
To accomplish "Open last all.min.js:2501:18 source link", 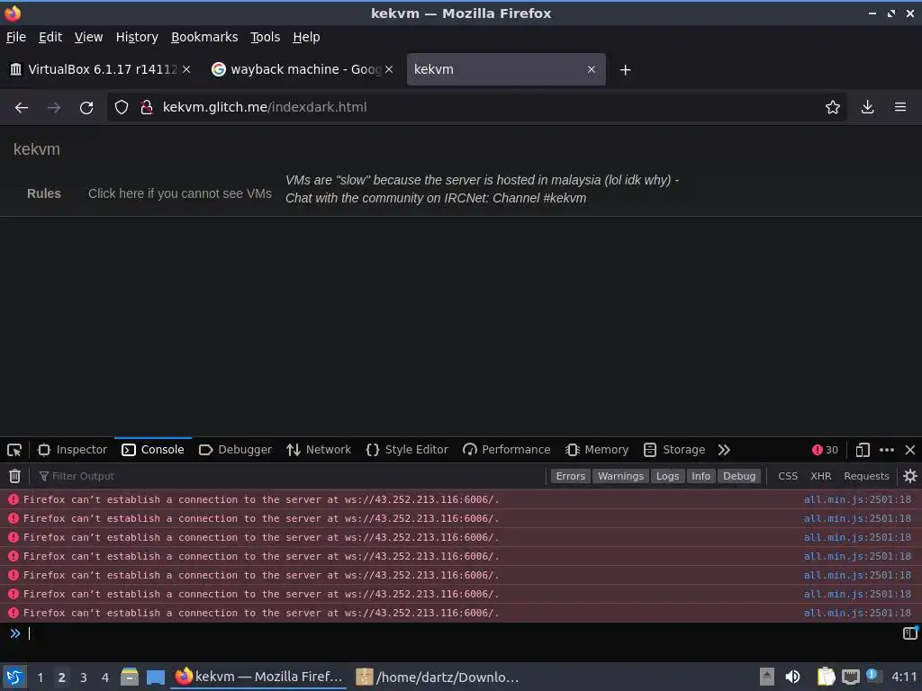I will (x=857, y=613).
